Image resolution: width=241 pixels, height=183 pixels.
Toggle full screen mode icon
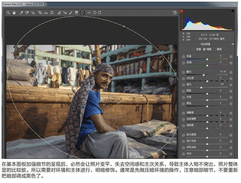[x=175, y=13]
